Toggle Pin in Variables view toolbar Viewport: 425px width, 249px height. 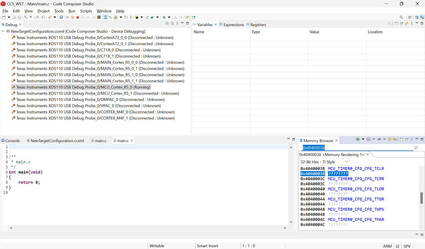[x=401, y=24]
